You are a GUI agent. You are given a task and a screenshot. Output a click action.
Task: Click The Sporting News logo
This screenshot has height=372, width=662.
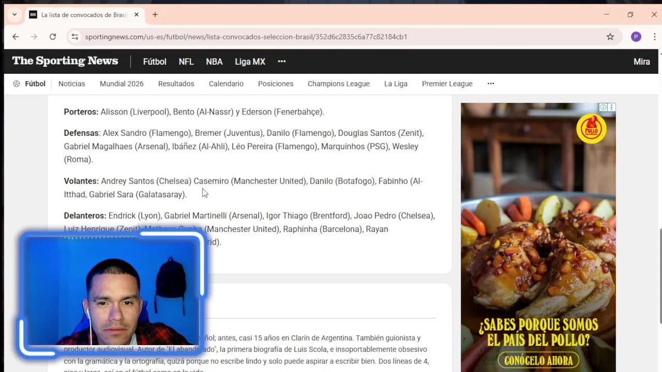pyautogui.click(x=65, y=61)
